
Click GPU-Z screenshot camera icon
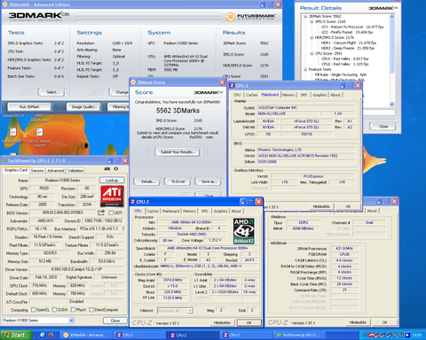(x=107, y=169)
